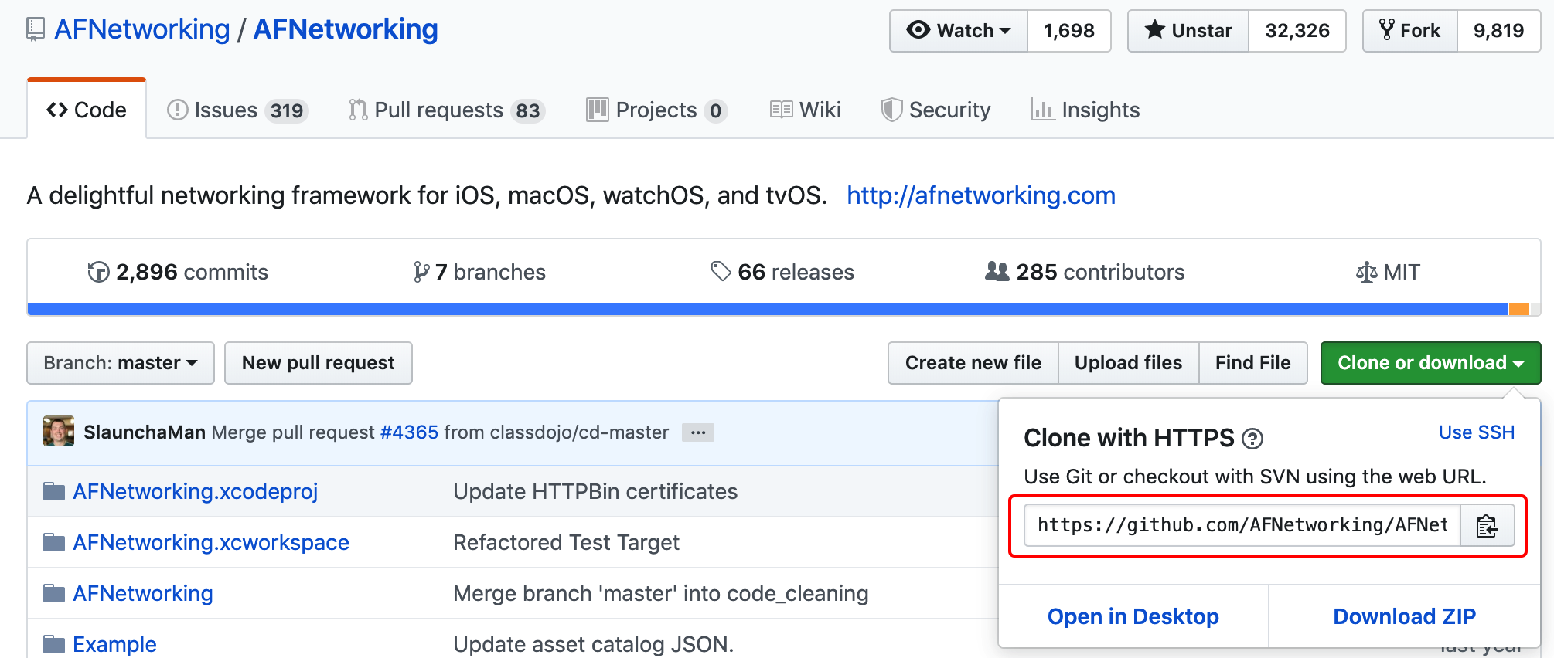
Task: Open 'Update asset catalog JSON.' commit message
Action: coord(594,644)
